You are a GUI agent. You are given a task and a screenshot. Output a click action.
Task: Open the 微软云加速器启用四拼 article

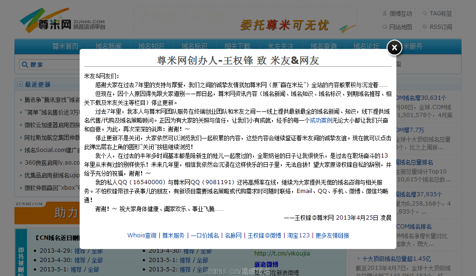(52, 125)
